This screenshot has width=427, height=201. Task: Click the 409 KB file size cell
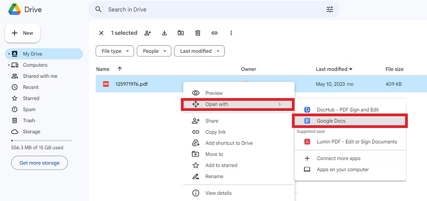click(x=393, y=84)
